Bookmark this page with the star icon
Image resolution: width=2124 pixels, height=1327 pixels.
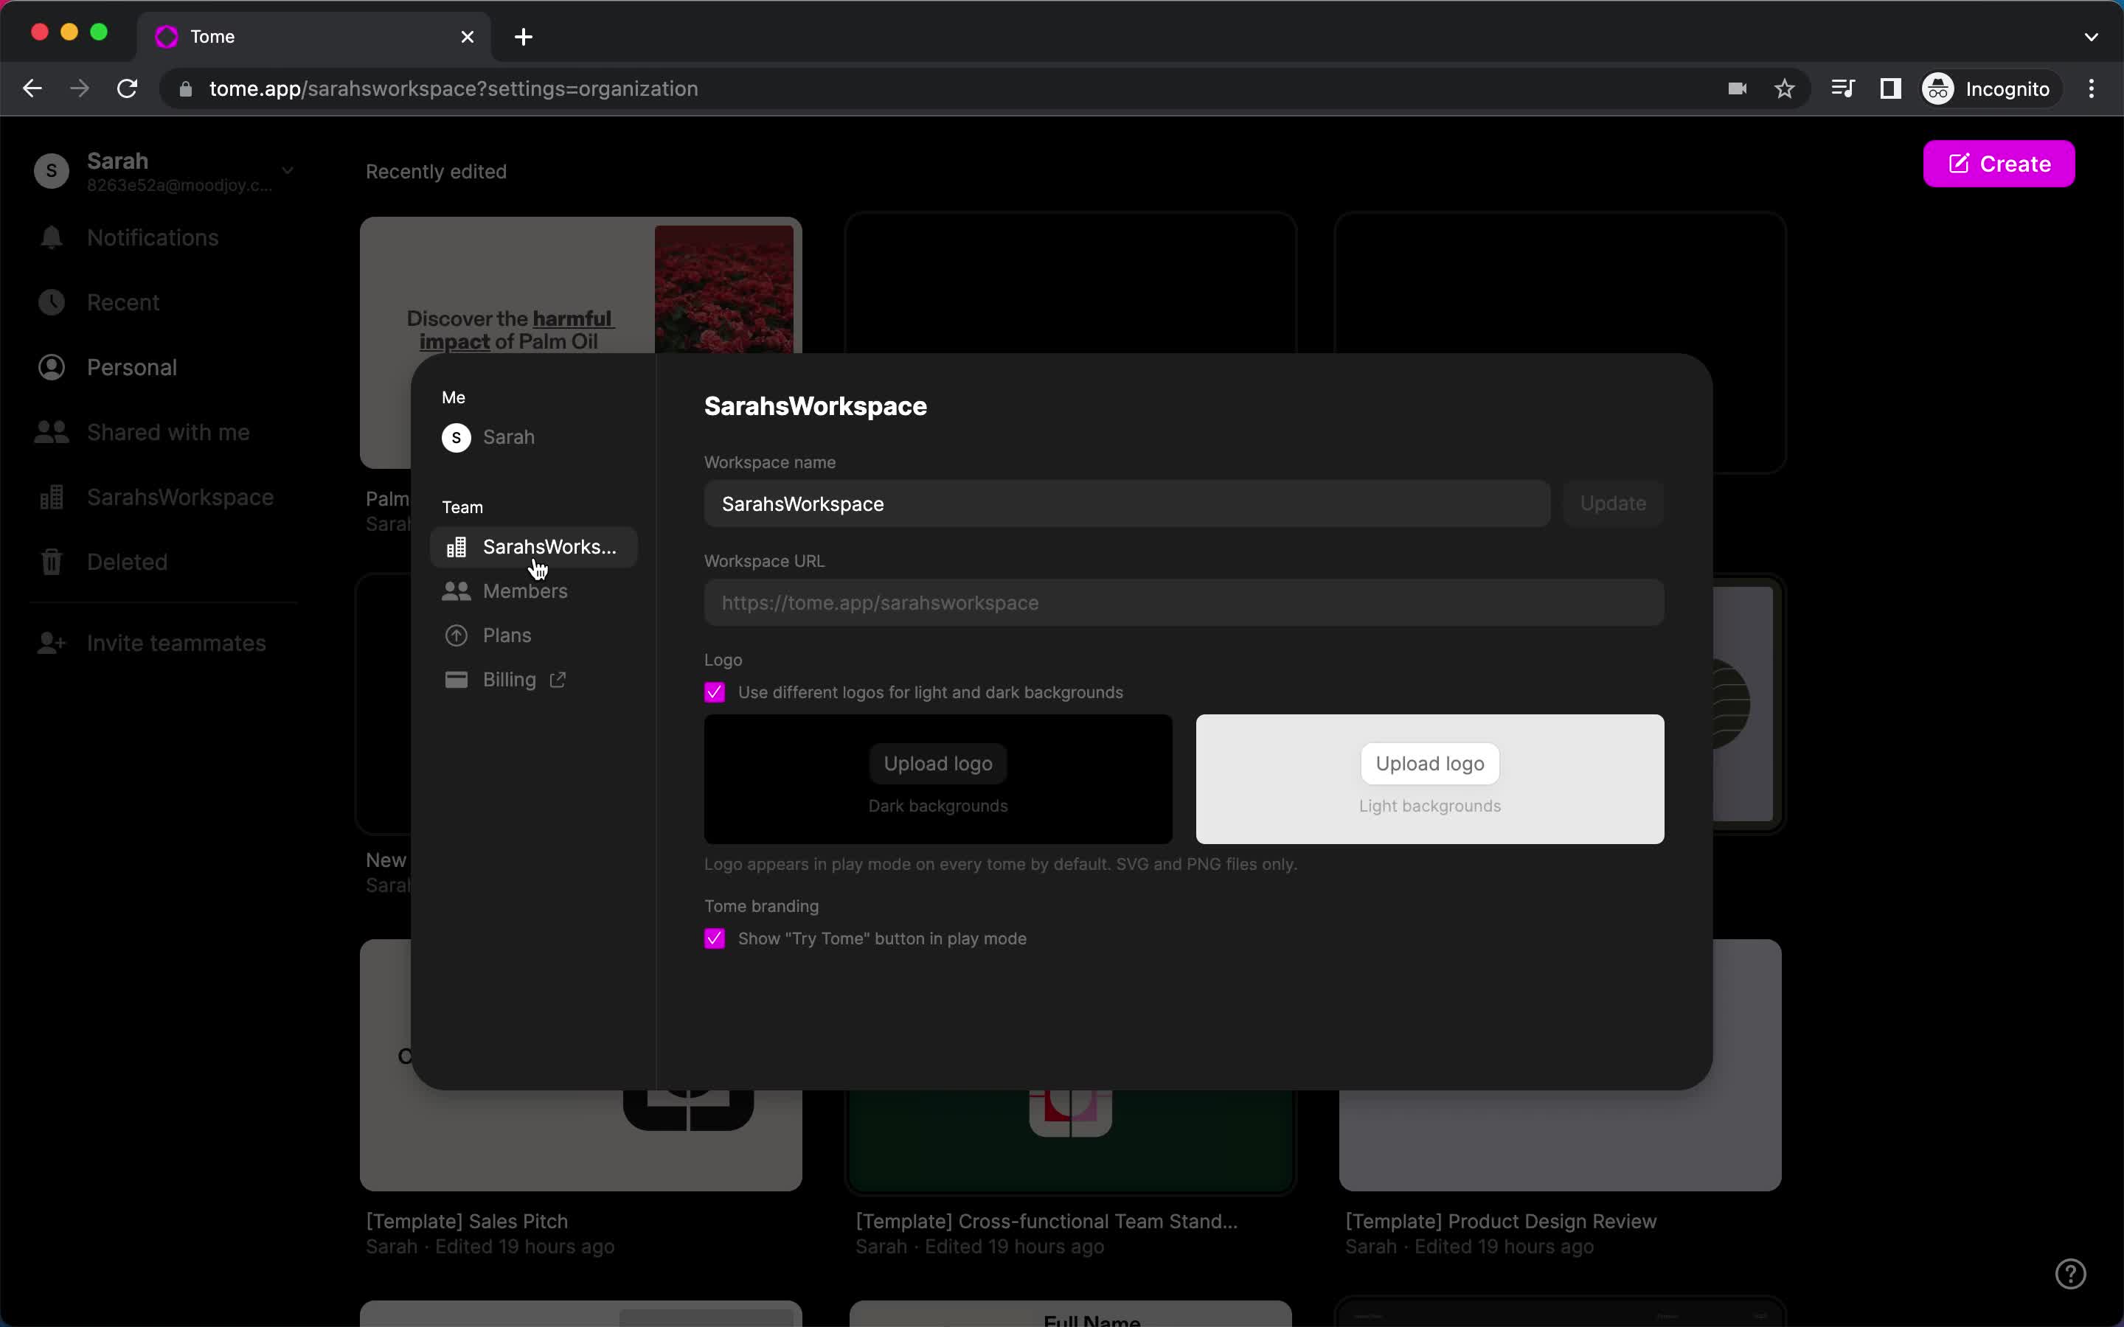click(1784, 88)
